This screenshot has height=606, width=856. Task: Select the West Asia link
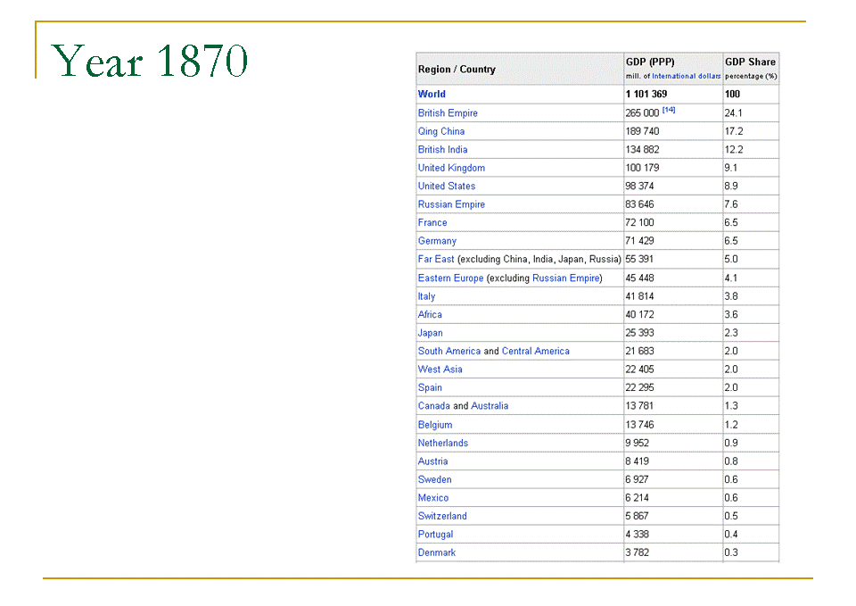tap(440, 369)
